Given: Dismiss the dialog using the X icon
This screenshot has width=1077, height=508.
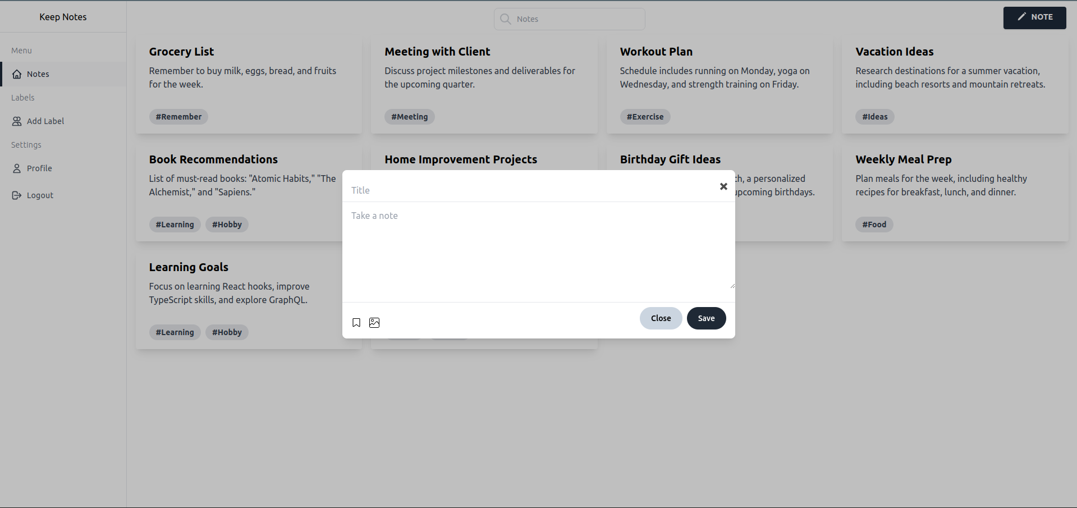Looking at the screenshot, I should point(723,186).
